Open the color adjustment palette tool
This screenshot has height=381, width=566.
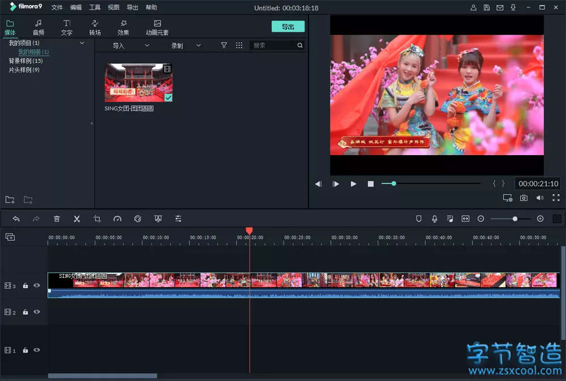[138, 219]
